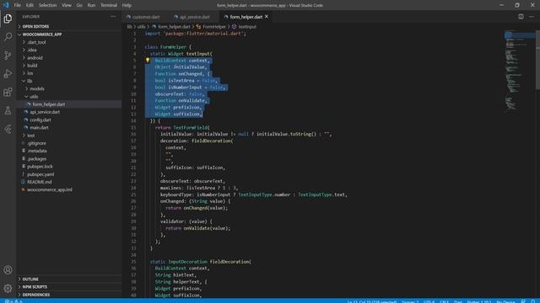
Task: Open the Explorer view in activity bar
Action: pyautogui.click(x=8, y=19)
